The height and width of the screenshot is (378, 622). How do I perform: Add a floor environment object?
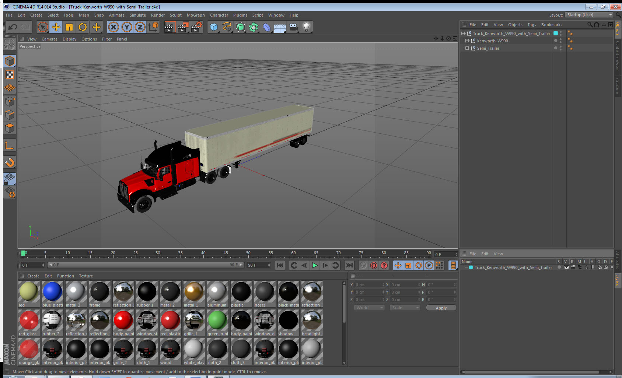[x=280, y=27]
